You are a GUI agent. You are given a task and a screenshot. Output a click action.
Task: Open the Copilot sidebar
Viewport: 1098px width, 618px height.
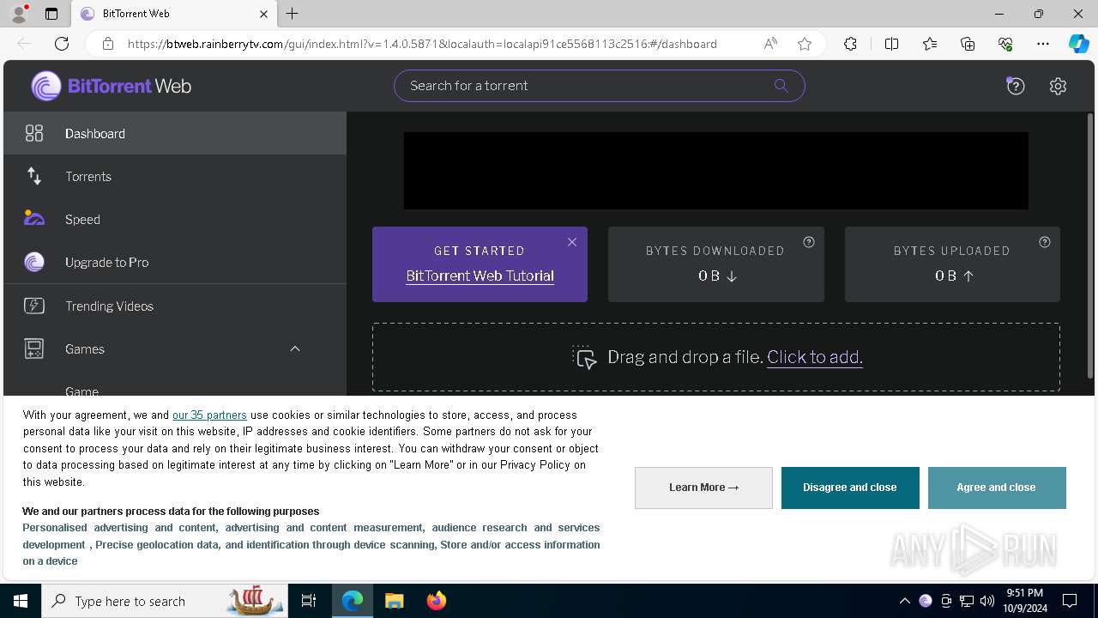[1078, 44]
